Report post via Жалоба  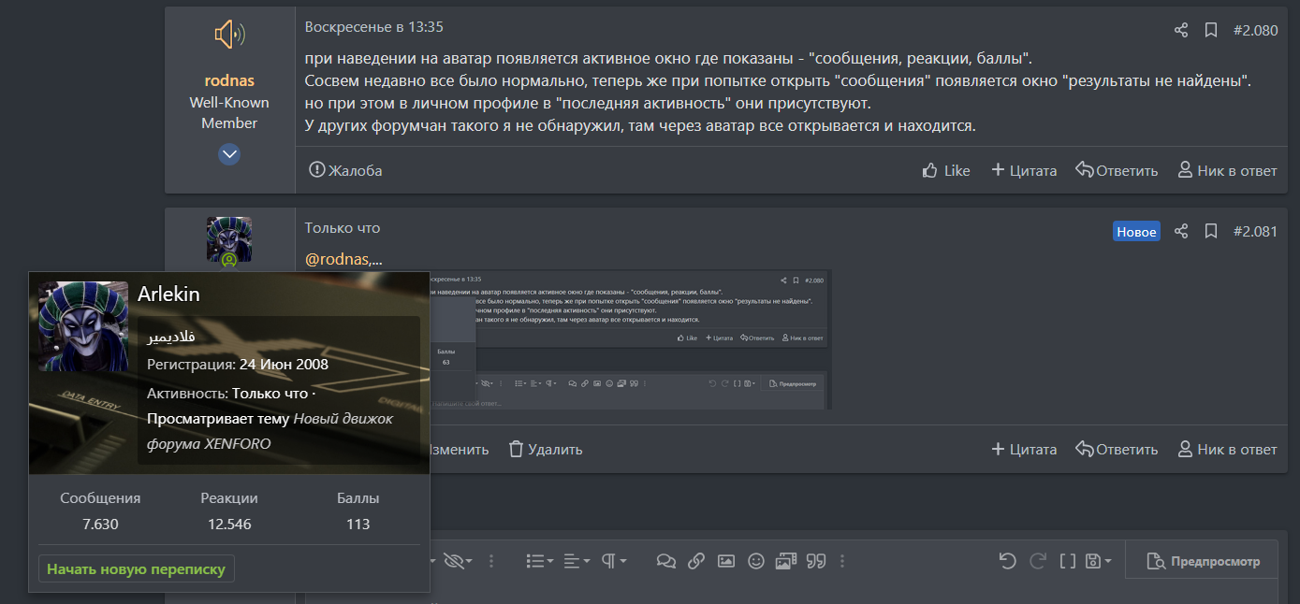[345, 170]
